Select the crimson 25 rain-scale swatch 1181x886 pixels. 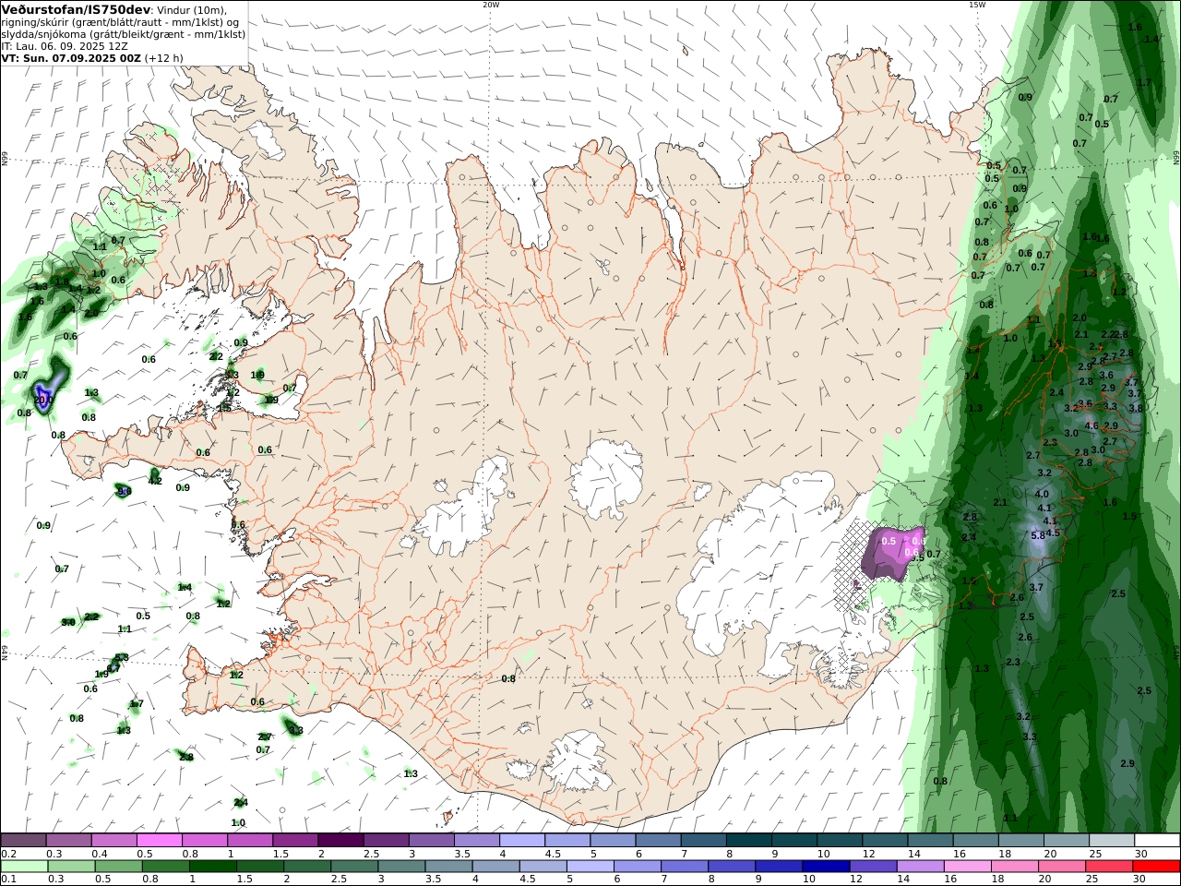point(1108,867)
